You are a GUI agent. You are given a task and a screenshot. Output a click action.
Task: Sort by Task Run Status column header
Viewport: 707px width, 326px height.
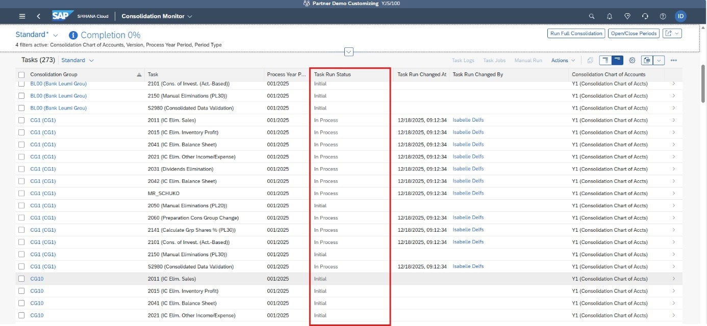coord(333,74)
